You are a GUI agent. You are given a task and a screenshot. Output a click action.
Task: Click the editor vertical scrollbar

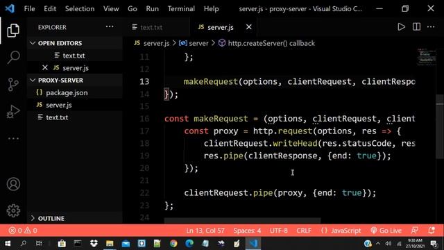click(x=440, y=126)
